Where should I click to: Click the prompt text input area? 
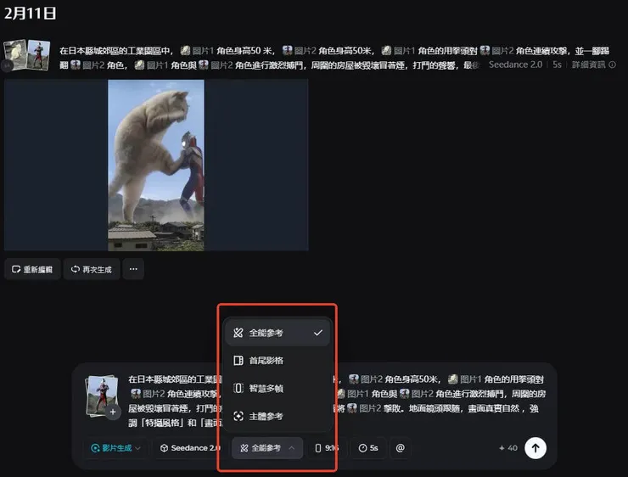[x=337, y=401]
